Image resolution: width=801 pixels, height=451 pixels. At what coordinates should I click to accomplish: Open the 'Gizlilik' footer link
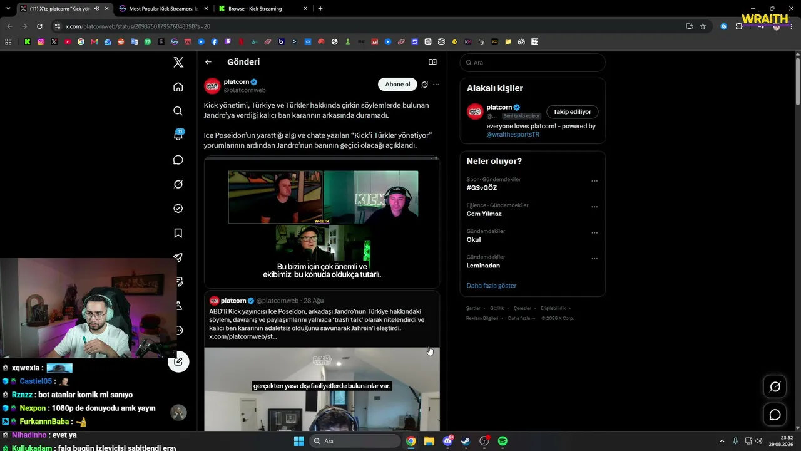[x=497, y=308]
